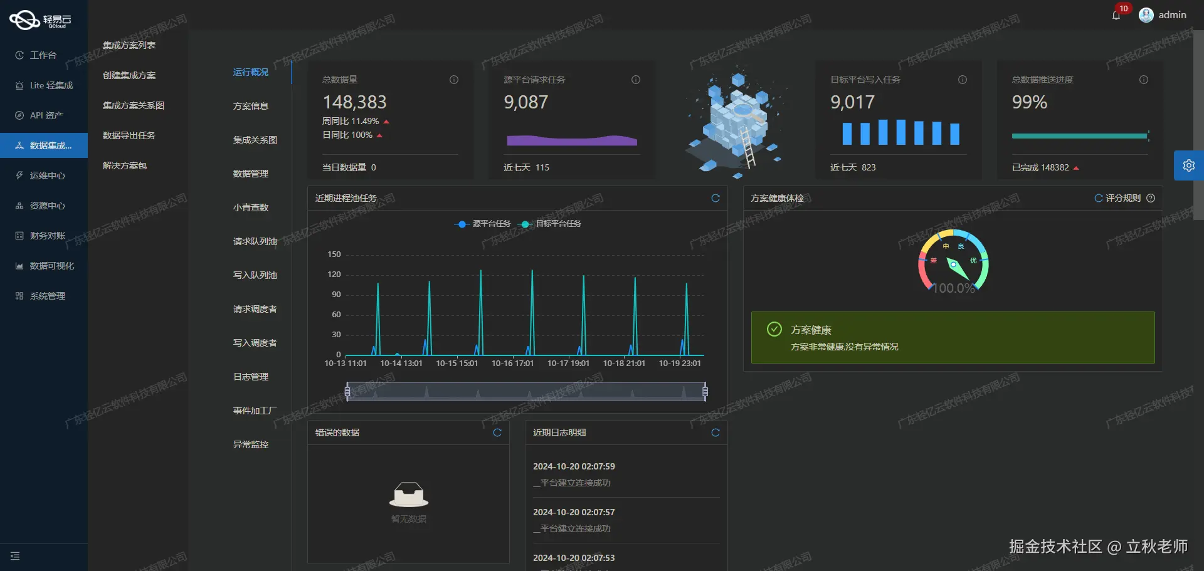This screenshot has height=571, width=1204.
Task: Collapse sidebar using bottom-left menu icon
Action: (15, 556)
